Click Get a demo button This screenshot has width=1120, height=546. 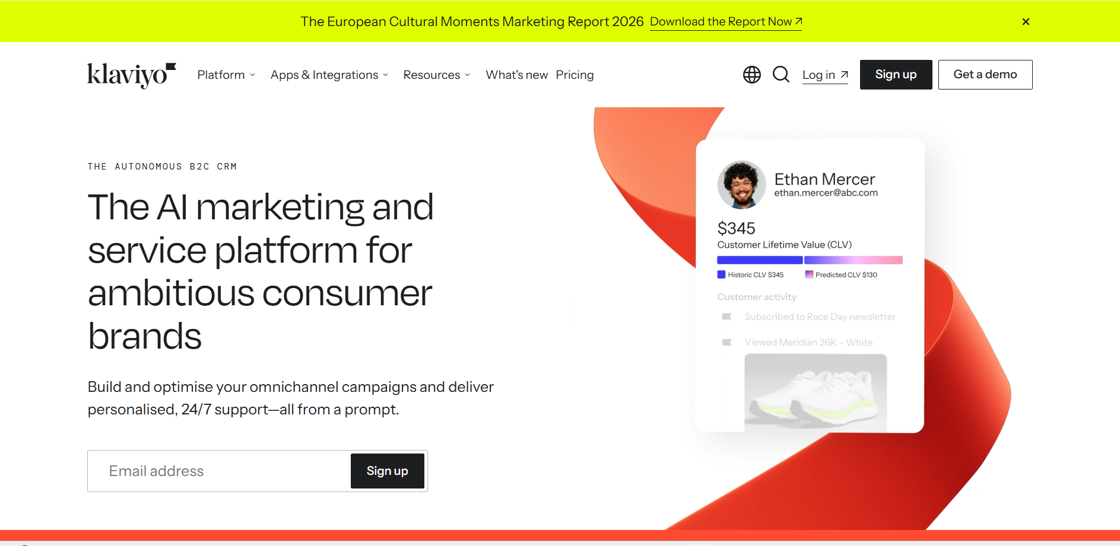click(985, 75)
